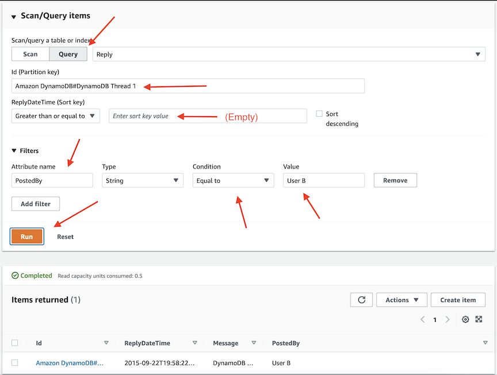Viewport: 497px width, 375px height.
Task: Open the filter Type dropdown showing String
Action: (x=143, y=181)
